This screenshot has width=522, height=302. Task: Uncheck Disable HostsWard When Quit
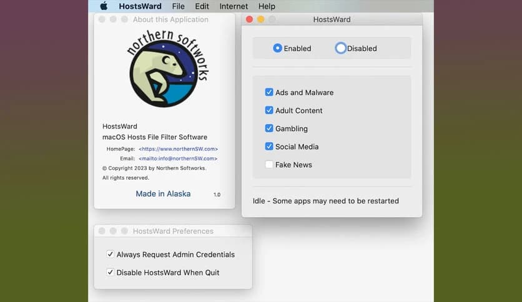(111, 273)
